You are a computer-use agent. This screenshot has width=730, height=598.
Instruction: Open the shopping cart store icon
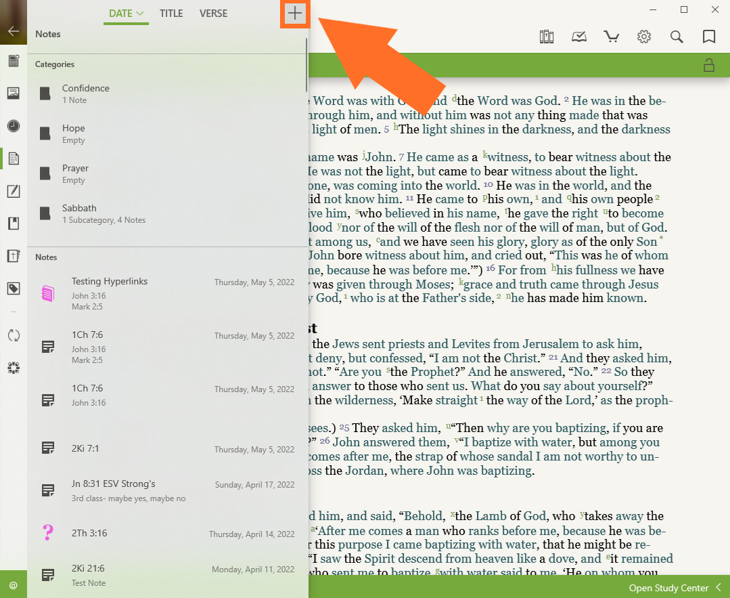point(612,37)
